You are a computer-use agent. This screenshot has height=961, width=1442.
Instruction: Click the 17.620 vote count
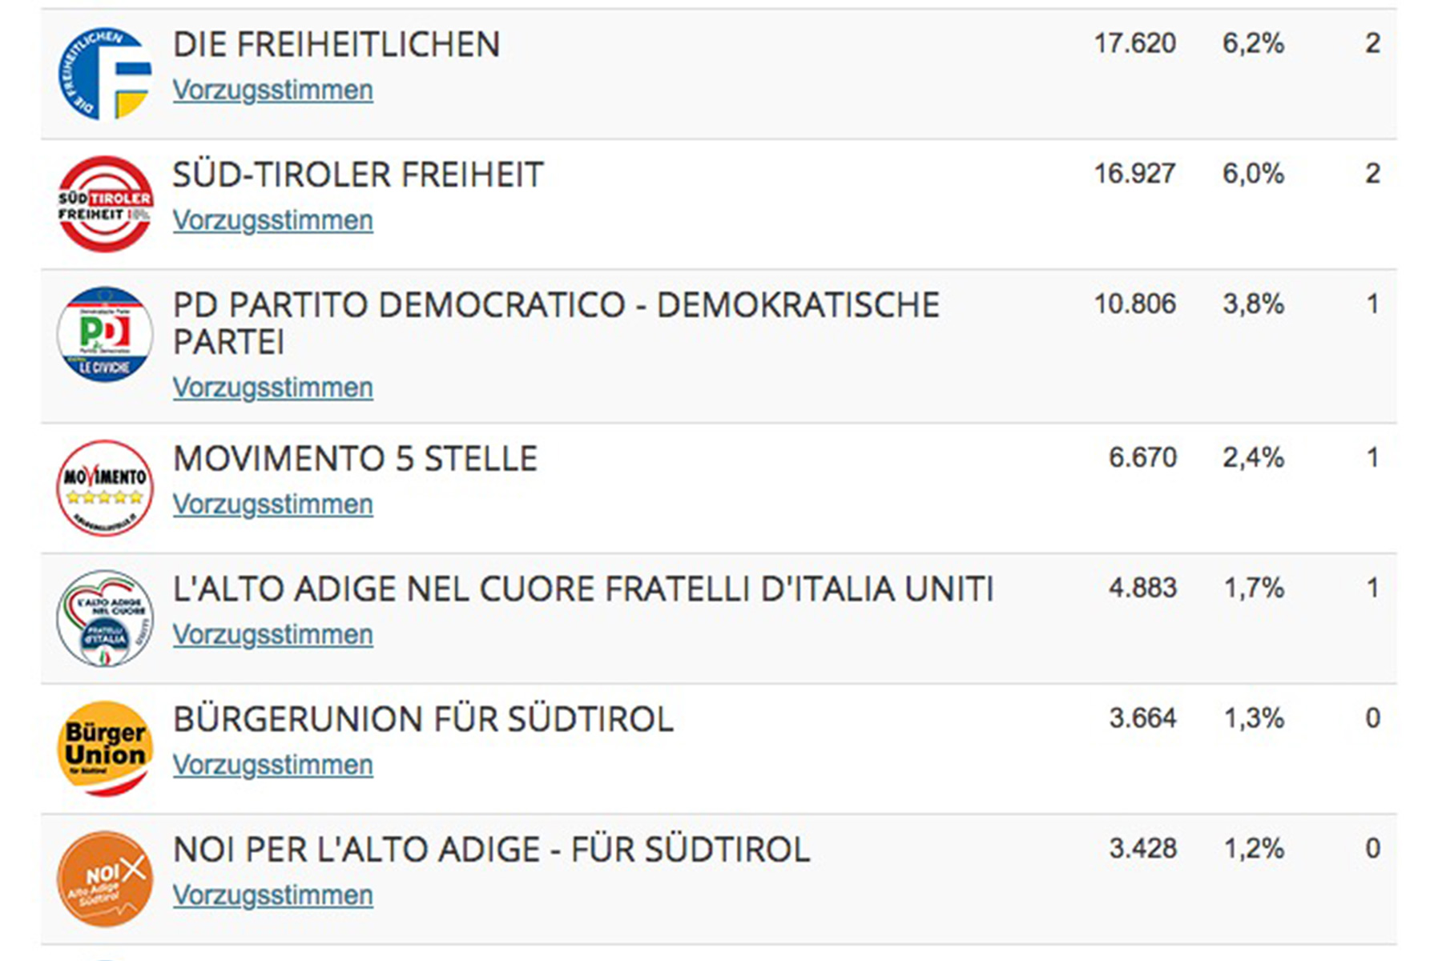[x=1134, y=43]
